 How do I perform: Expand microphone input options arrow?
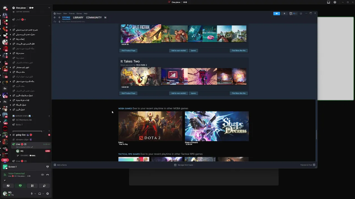35,194
